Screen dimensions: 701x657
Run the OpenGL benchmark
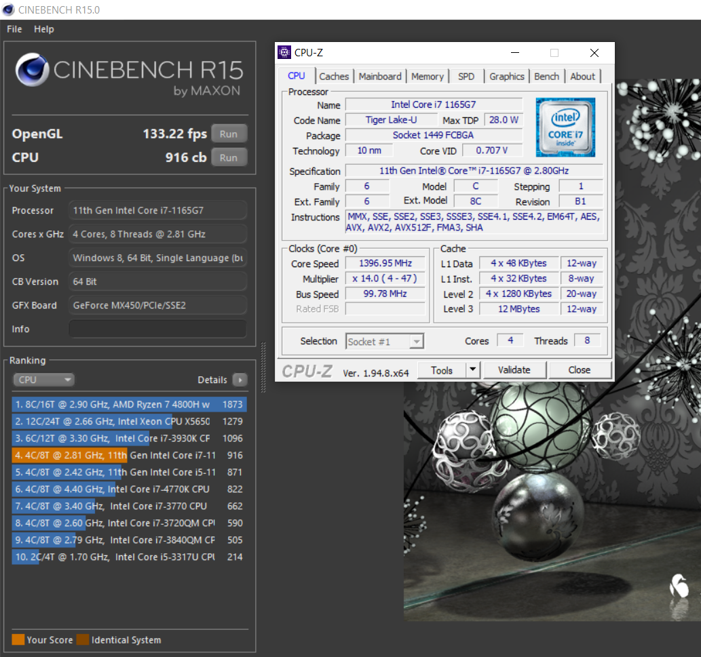click(x=229, y=134)
